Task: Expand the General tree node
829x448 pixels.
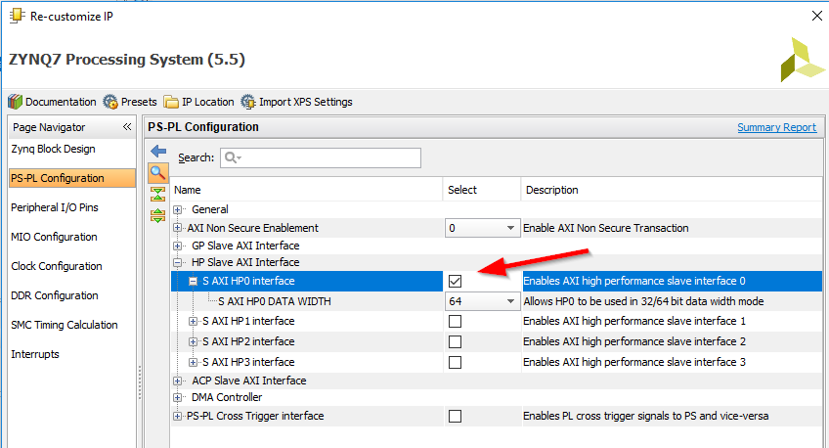Action: click(178, 209)
